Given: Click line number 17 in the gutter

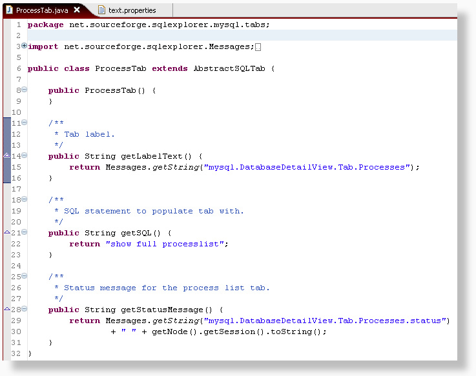Looking at the screenshot, I should click(x=16, y=189).
